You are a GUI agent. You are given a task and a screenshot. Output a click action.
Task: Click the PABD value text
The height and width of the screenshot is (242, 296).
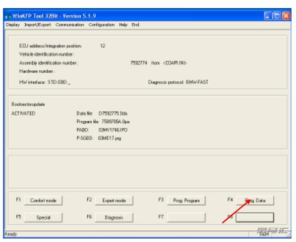[113, 130]
